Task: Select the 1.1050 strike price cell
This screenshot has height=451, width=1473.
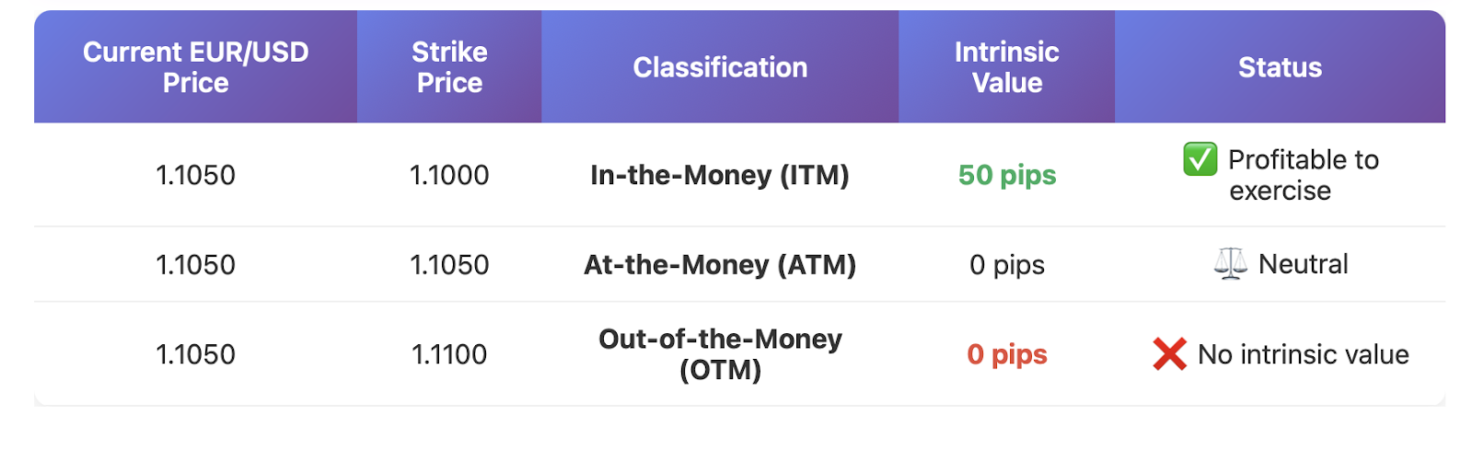Action: coord(449,265)
